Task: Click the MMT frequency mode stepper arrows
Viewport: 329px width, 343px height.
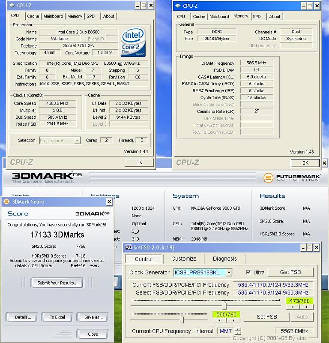Action: pos(238,331)
